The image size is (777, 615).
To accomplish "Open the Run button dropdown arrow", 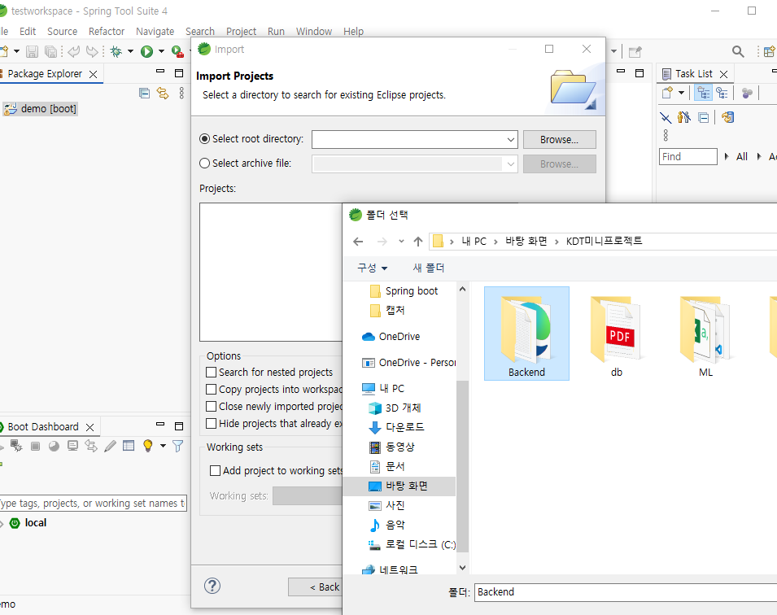I will click(x=161, y=51).
